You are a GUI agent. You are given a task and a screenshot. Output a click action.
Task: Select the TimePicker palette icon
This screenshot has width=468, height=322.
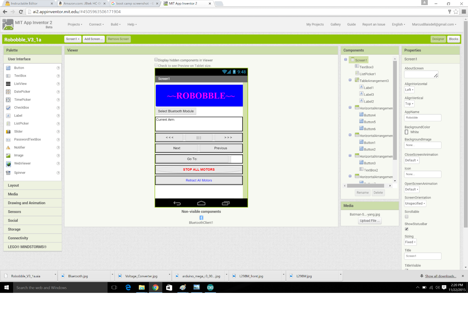(8, 100)
